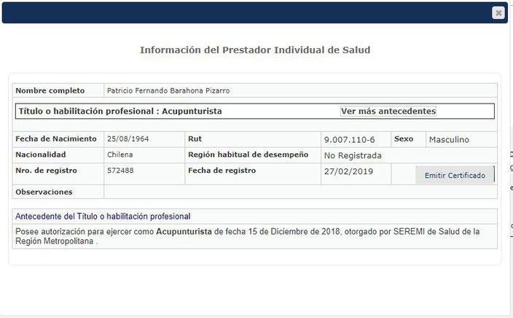Select the No Registrada region value

pyautogui.click(x=353, y=155)
